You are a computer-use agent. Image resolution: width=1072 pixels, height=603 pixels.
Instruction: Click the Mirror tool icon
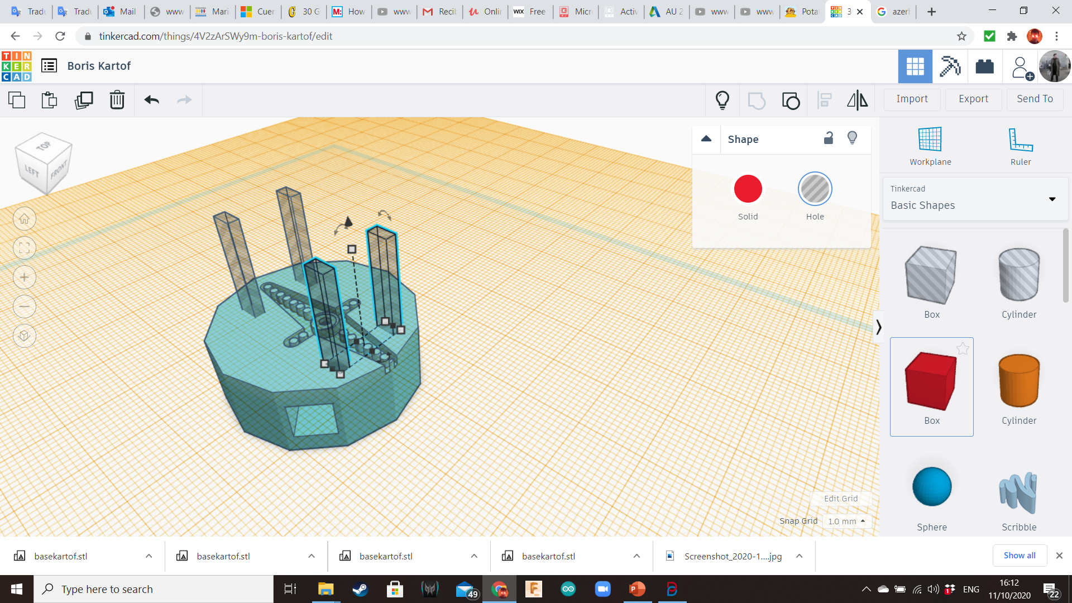pyautogui.click(x=857, y=100)
